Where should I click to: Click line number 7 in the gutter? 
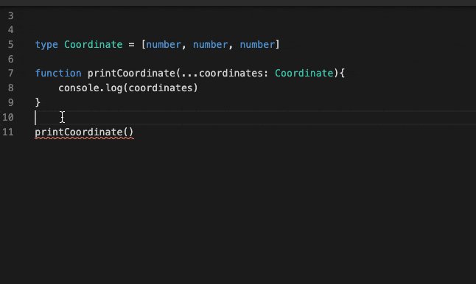[10, 74]
